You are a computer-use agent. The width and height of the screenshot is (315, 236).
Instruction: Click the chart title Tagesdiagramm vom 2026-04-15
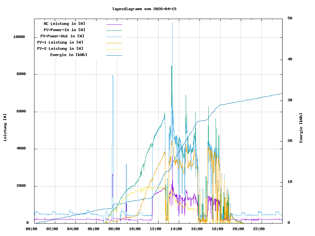(x=144, y=9)
